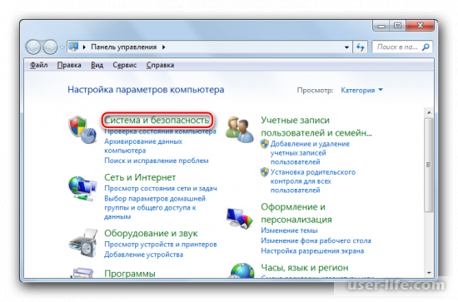Open Оборудование и звук category

(x=151, y=233)
